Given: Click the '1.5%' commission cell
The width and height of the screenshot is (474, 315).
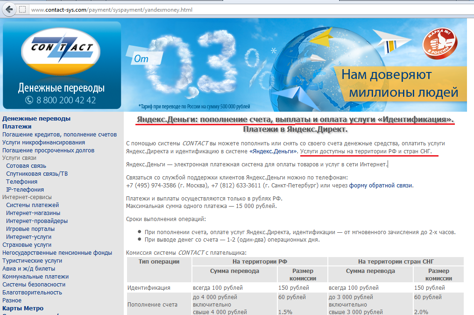Looking at the screenshot, I should click(x=285, y=312).
